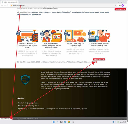The image size is (128, 124).
Task: Click the Chrome icon on the taskbar
Action: coord(69,122)
